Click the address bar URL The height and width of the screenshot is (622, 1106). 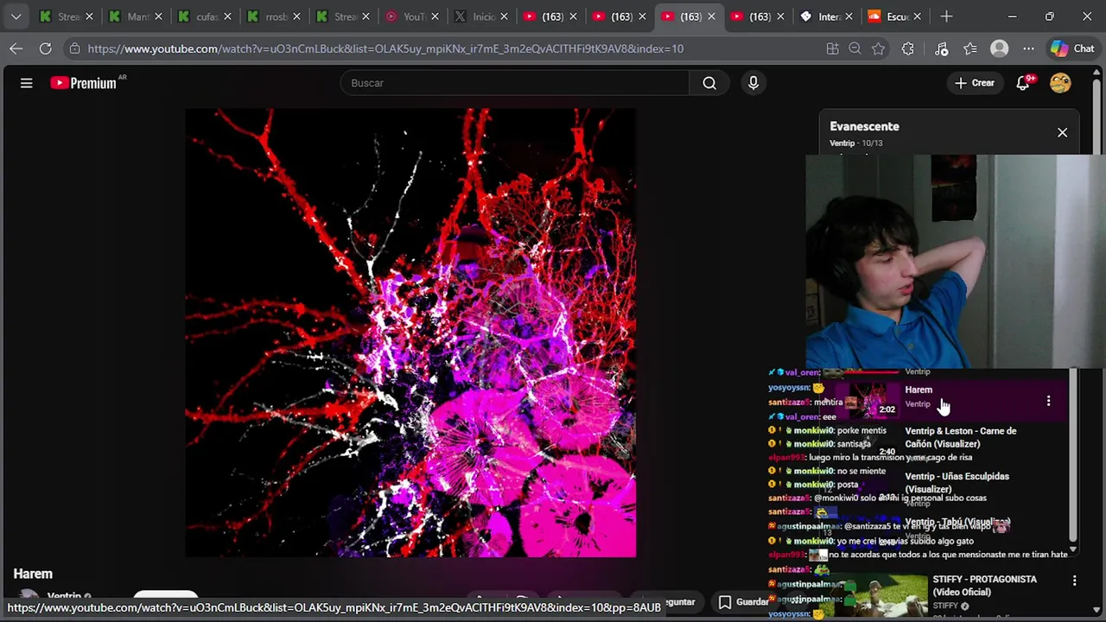click(x=385, y=48)
